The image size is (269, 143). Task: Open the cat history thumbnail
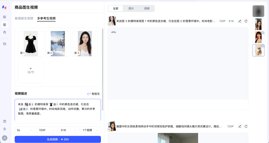click(258, 50)
